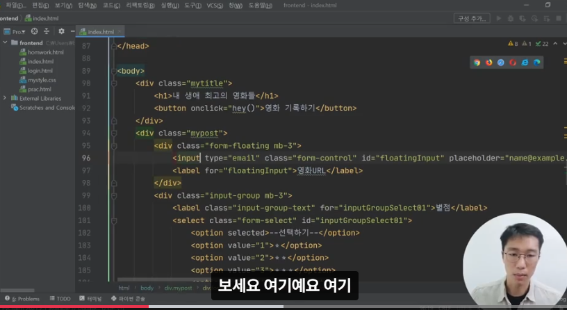This screenshot has width=567, height=310.
Task: Open the 탐색 (Navigate) menu
Action: pos(87,6)
